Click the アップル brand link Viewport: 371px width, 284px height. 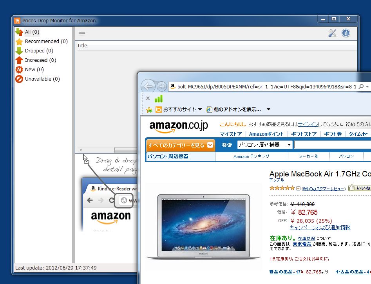point(277,180)
